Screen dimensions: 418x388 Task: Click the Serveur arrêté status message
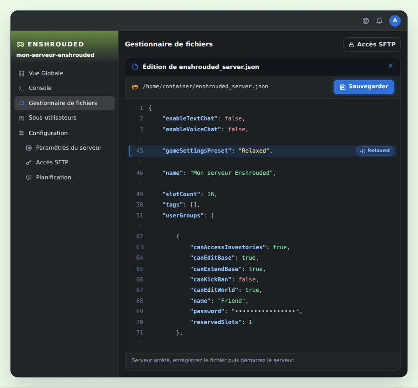point(213,360)
